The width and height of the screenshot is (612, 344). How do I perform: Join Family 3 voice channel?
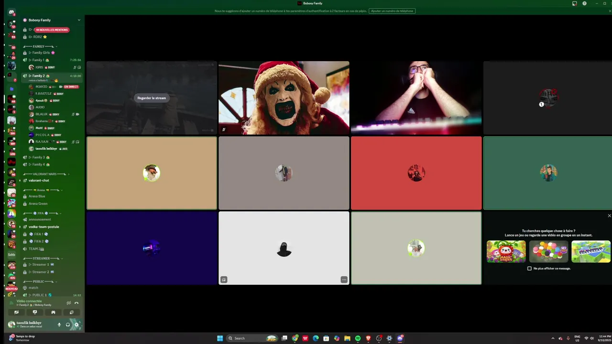pos(52,157)
